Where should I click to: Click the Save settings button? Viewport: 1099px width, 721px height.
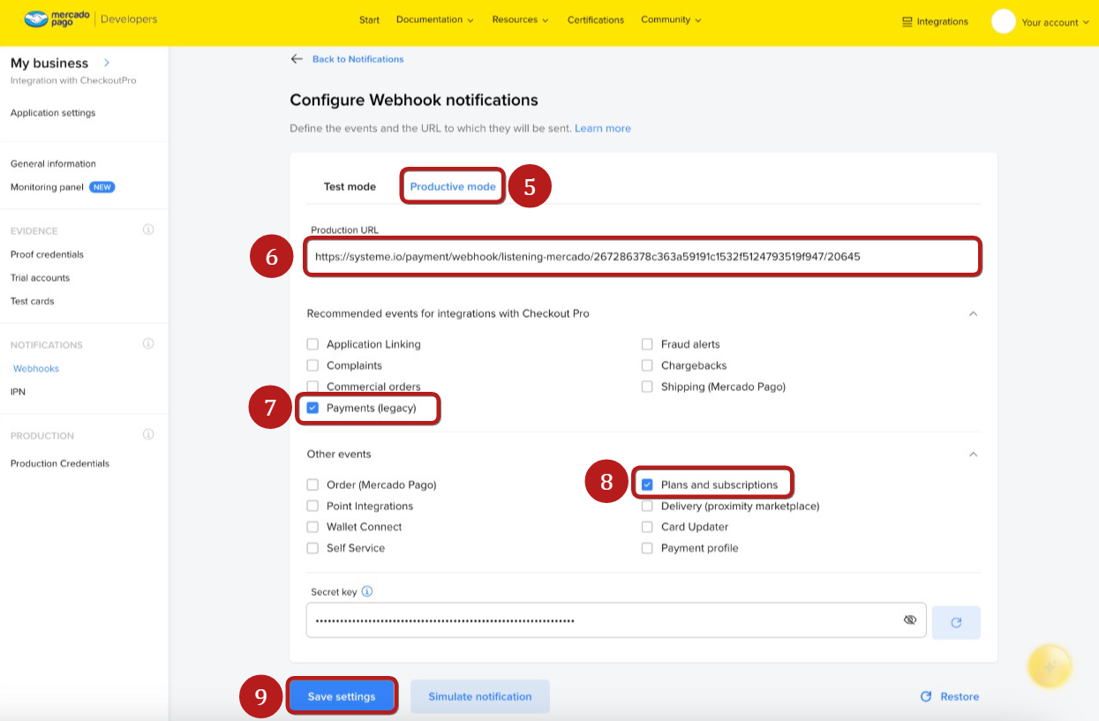coord(342,696)
